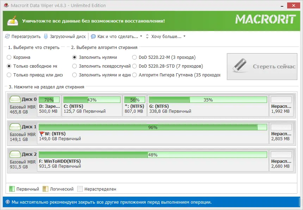Click the Как и что сделать help bubble icon
Viewport: 303px width, 210px height.
pos(93,37)
